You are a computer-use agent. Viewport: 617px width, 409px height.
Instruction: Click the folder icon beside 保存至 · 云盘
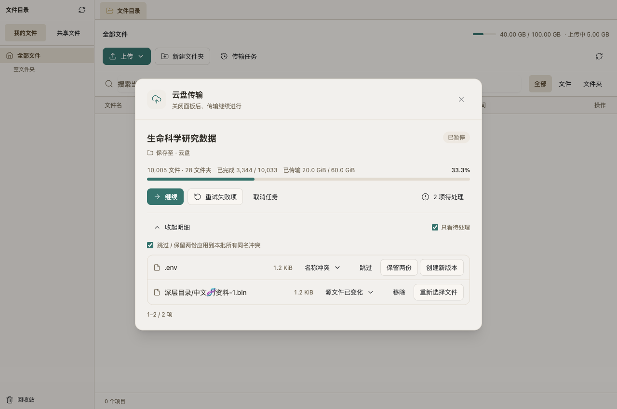click(150, 153)
